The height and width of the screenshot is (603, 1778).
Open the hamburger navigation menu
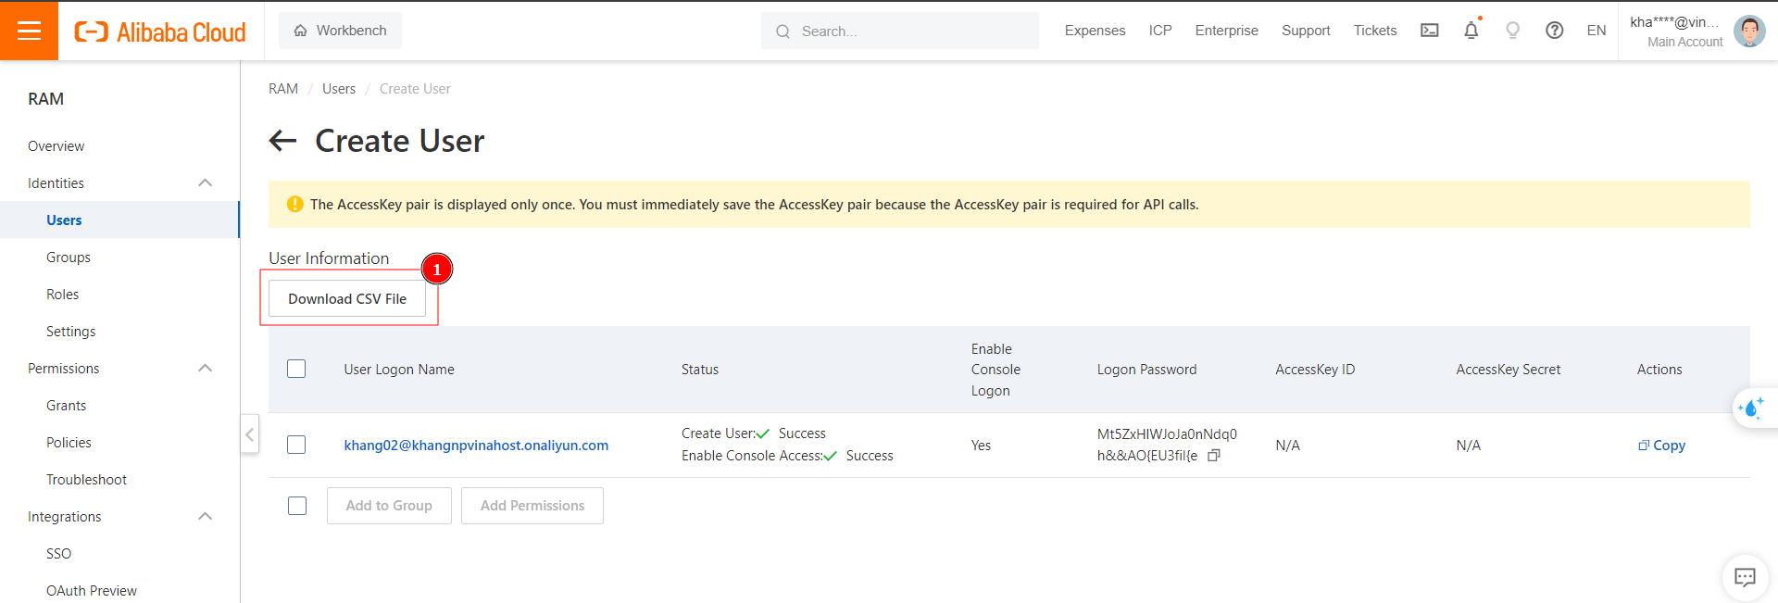point(29,31)
